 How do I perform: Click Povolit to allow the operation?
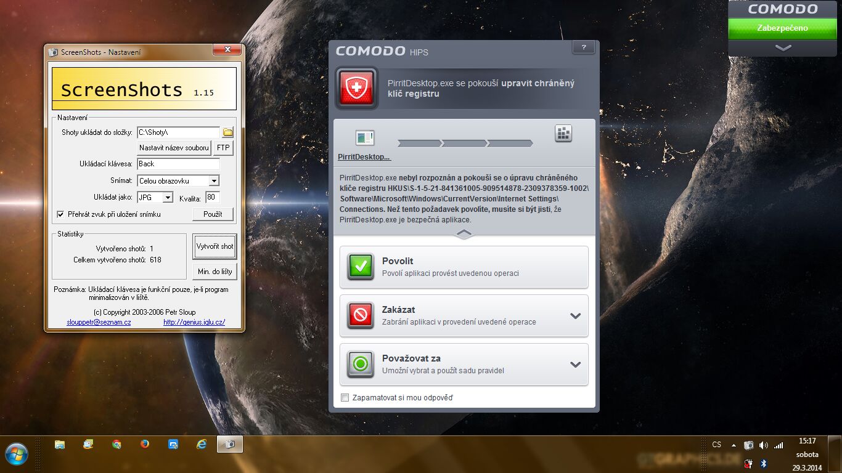click(464, 267)
